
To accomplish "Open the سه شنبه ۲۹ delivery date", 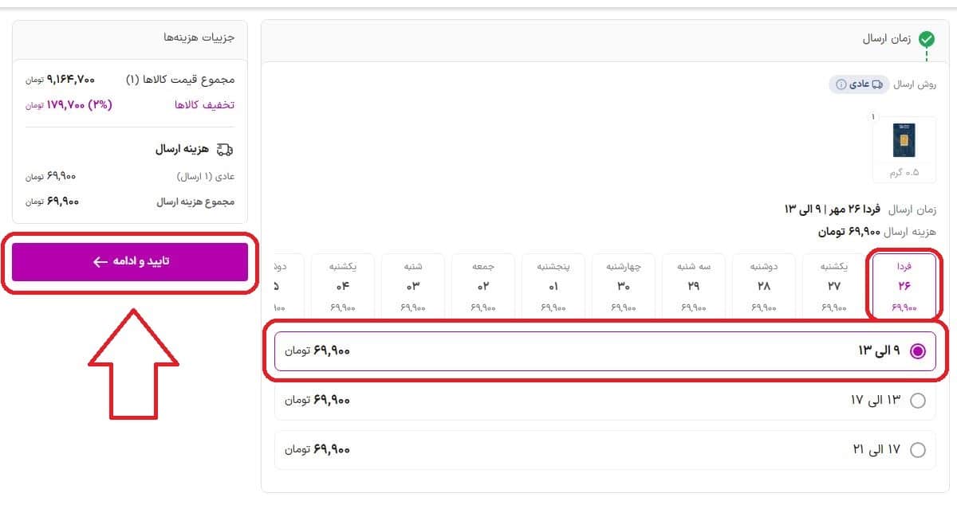I will [693, 283].
